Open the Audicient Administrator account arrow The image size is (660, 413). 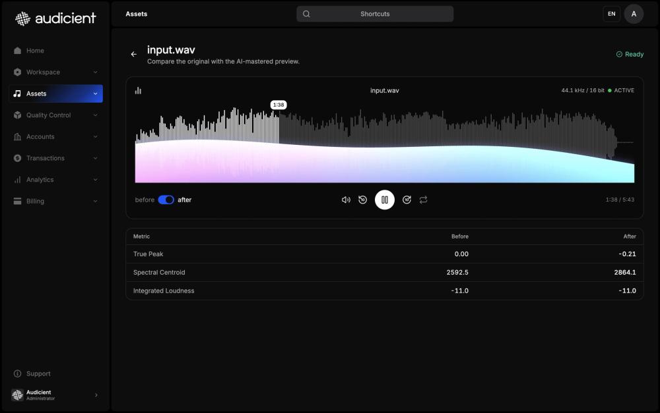tap(96, 395)
